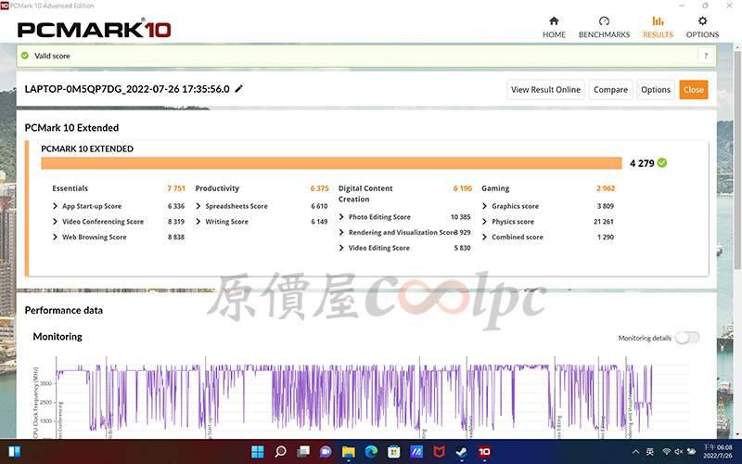
Task: Expand Writing Score
Action: point(198,222)
